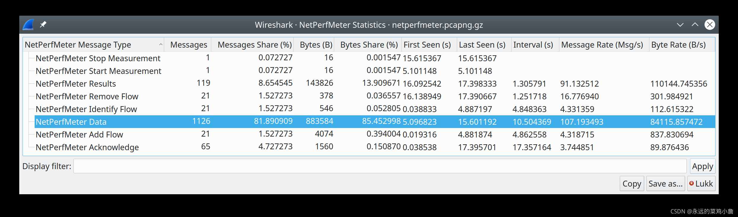This screenshot has height=217, width=738.
Task: Click the 883584 bytes value for Data
Action: 319,121
